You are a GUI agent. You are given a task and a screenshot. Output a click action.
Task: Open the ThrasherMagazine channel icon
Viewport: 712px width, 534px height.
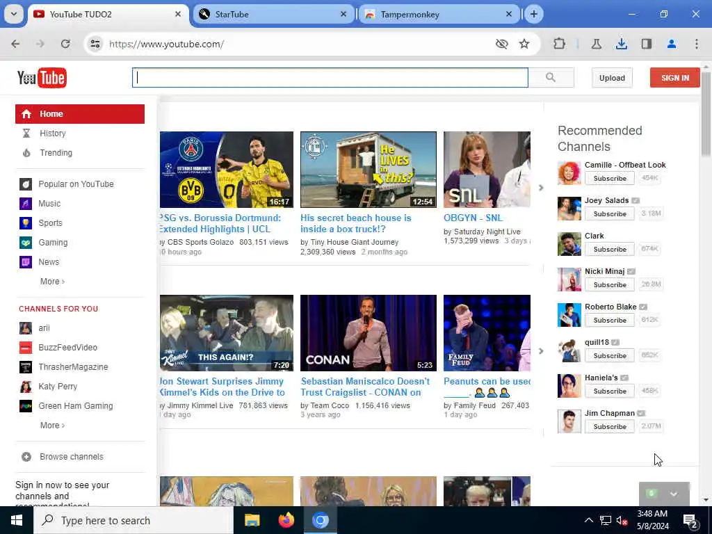click(26, 367)
